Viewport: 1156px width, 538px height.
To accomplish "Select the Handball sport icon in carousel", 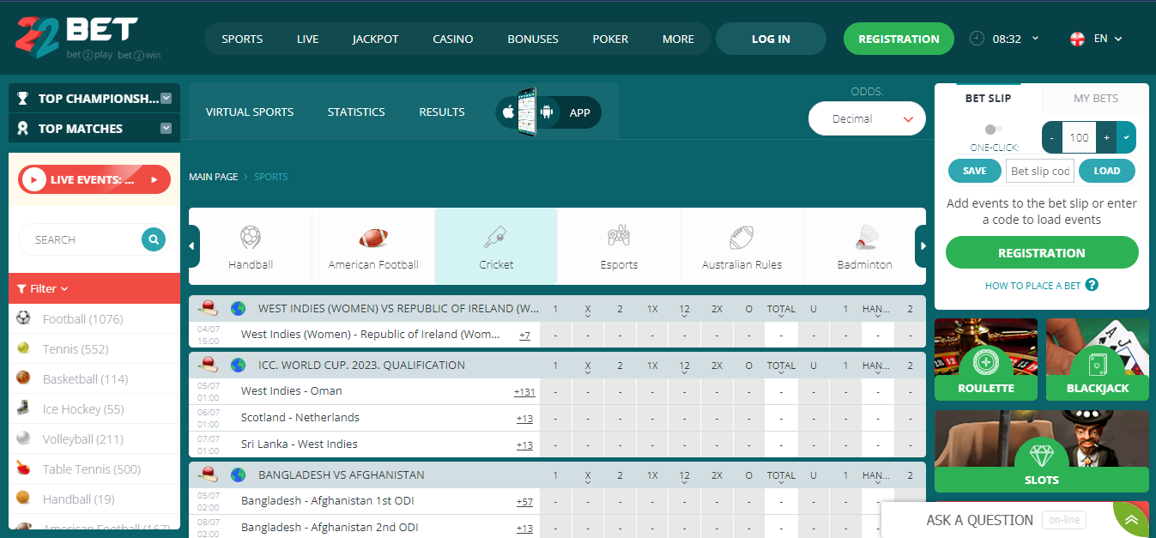I will click(251, 237).
